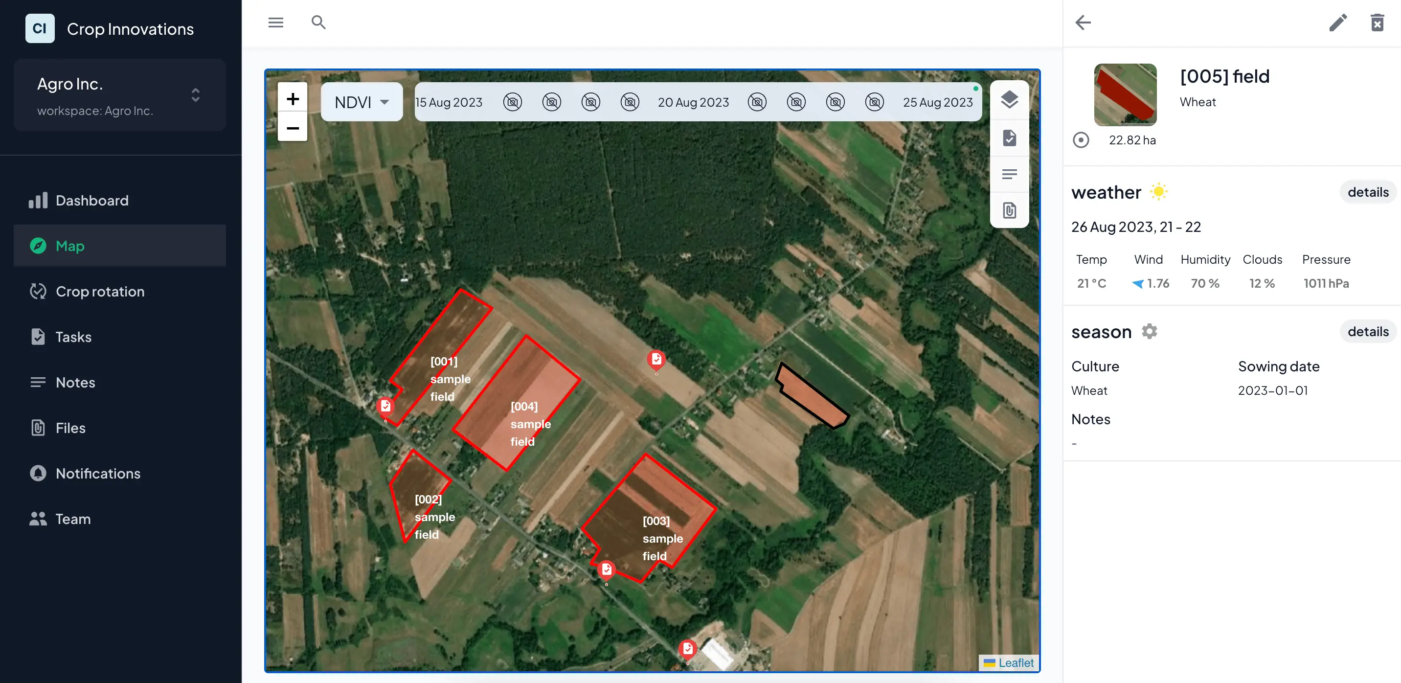Open notes via the map toolbar lines icon
Viewport: 1401px width, 683px height.
point(1010,174)
